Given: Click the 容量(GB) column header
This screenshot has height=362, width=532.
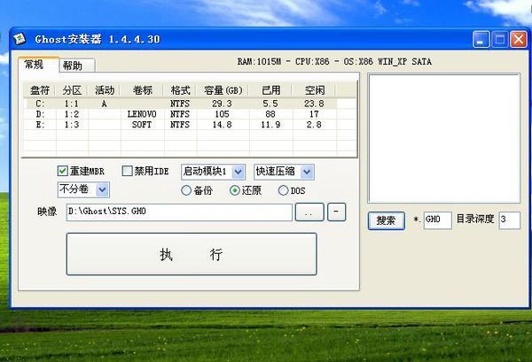Looking at the screenshot, I should coord(223,90).
